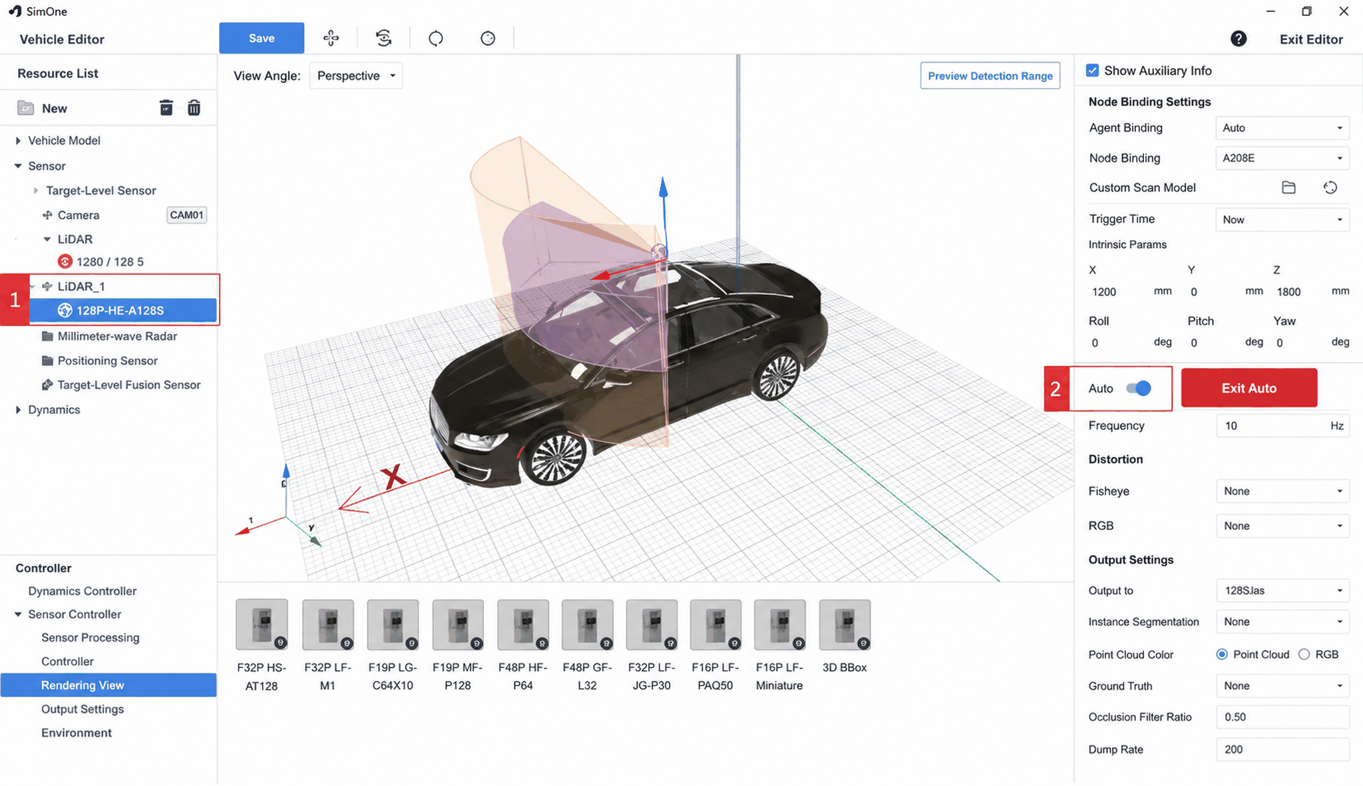Select the F48P GF-L32 sensor thumbnail
The image size is (1363, 786).
pos(588,624)
